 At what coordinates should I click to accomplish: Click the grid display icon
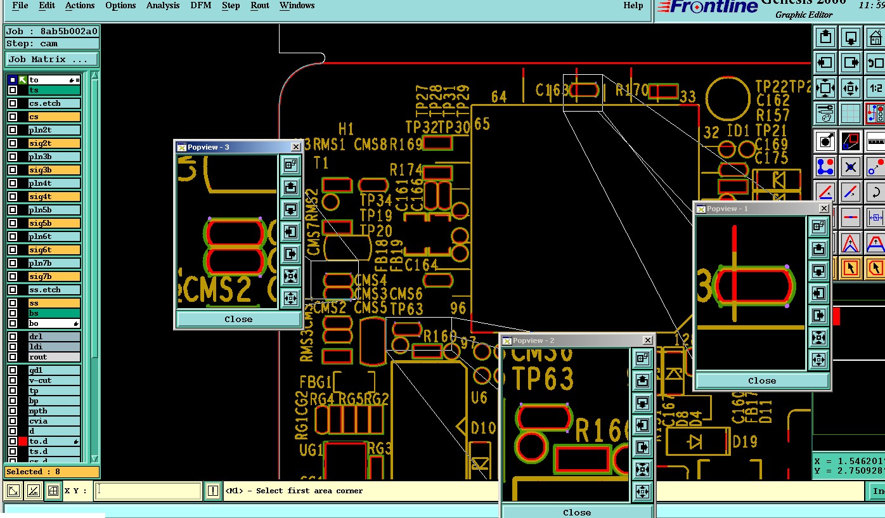(x=850, y=113)
